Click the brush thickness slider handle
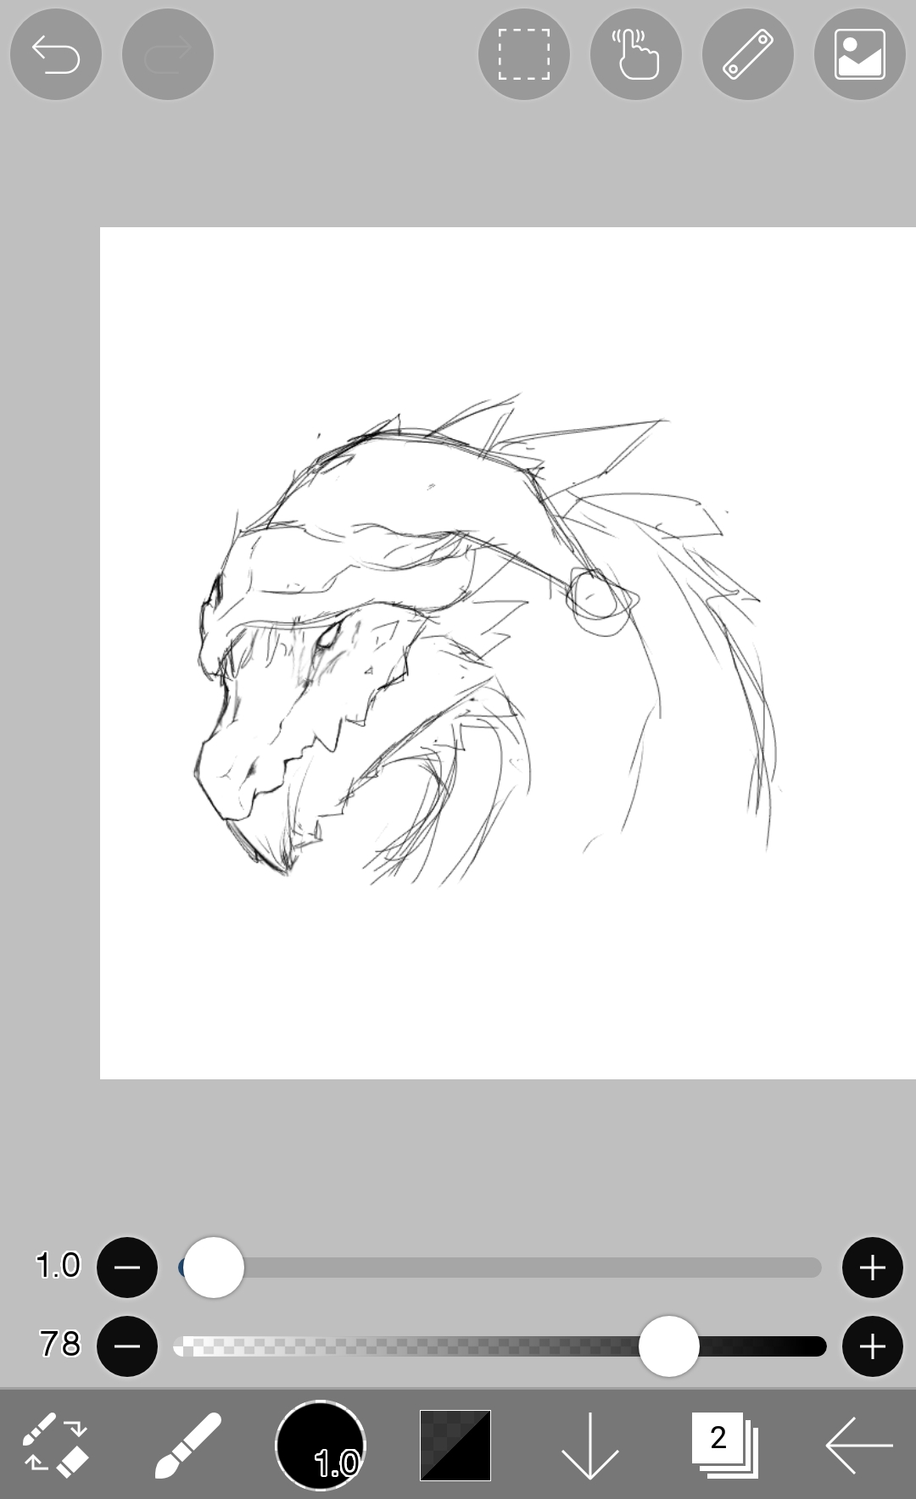The height and width of the screenshot is (1499, 916). pyautogui.click(x=214, y=1268)
